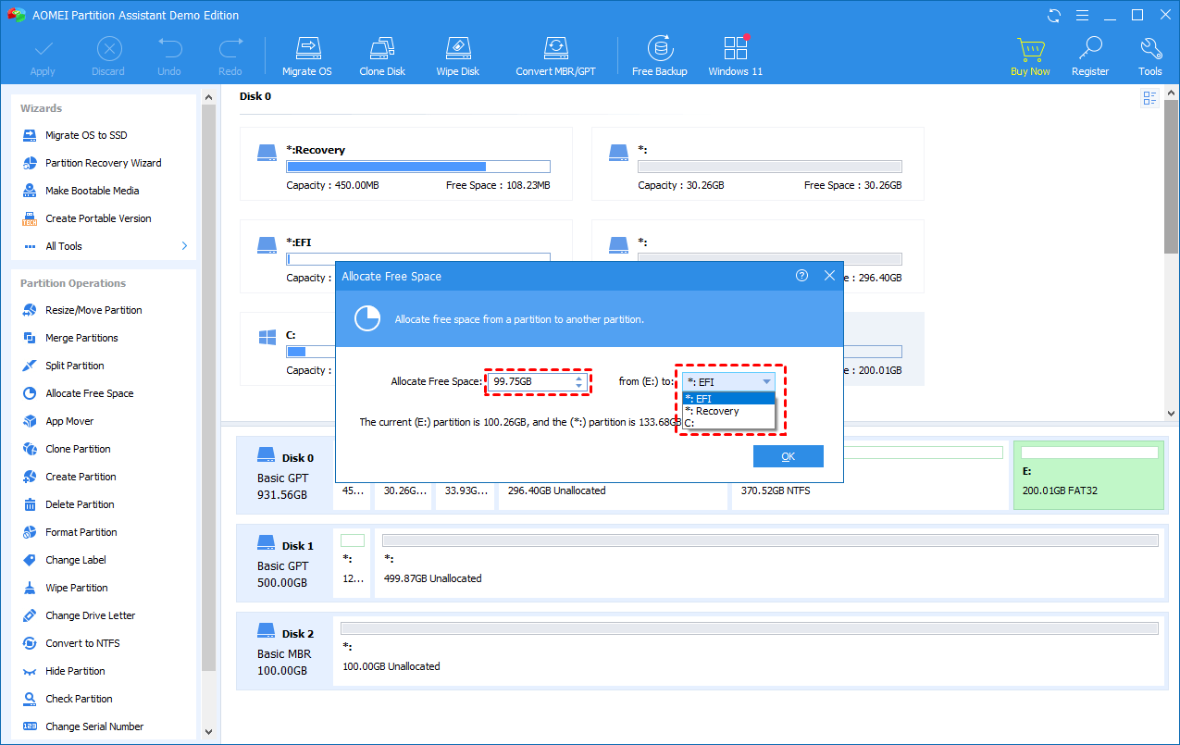Open the hamburger menu in title bar
The height and width of the screenshot is (745, 1180).
click(1082, 15)
